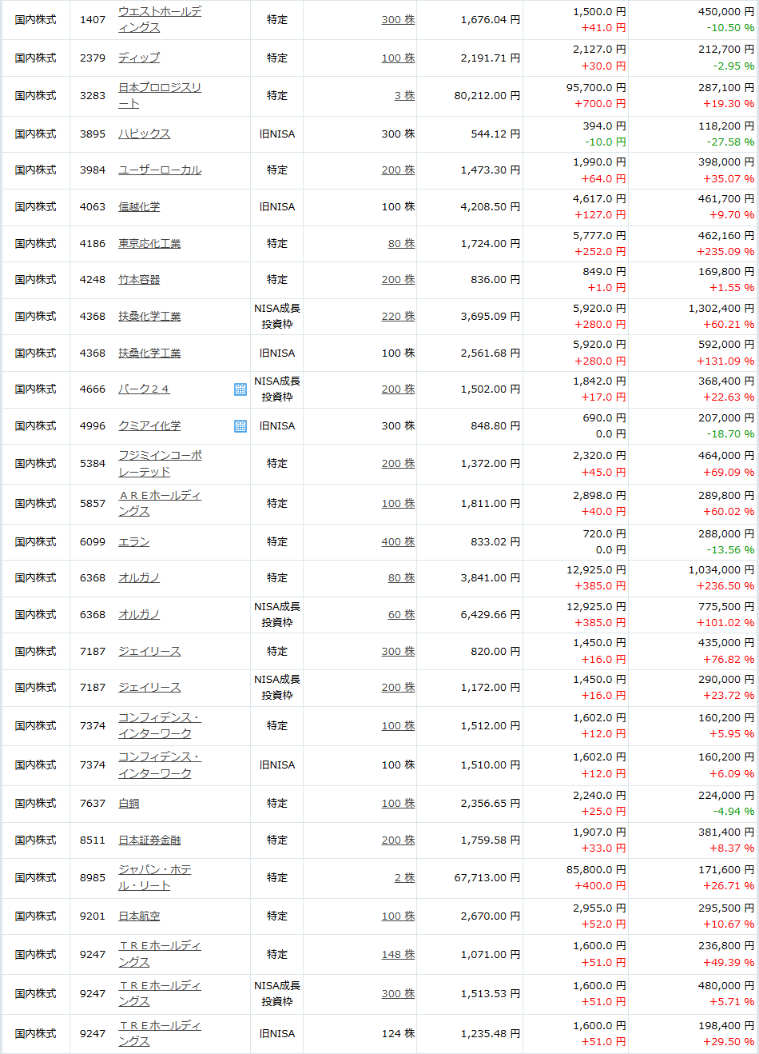The height and width of the screenshot is (1054, 759).
Task: Open the パーク２４ stock link
Action: (144, 389)
